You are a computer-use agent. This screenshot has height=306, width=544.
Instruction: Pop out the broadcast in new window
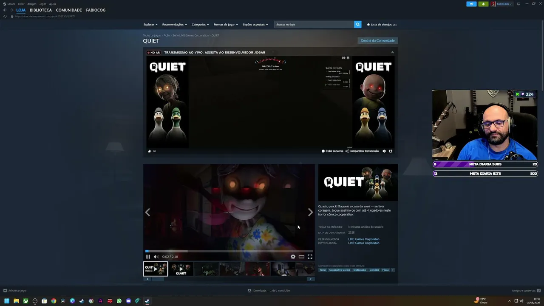click(391, 151)
